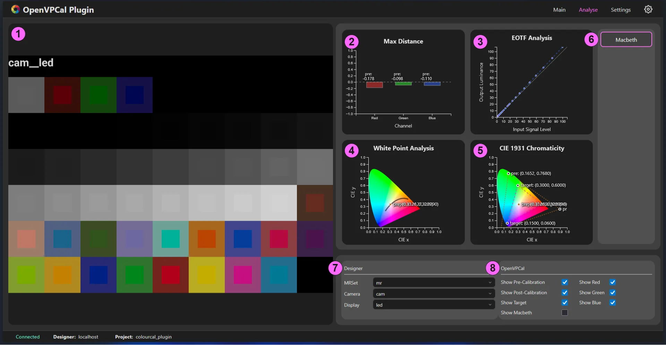Switch to the Main menu item

tap(559, 9)
